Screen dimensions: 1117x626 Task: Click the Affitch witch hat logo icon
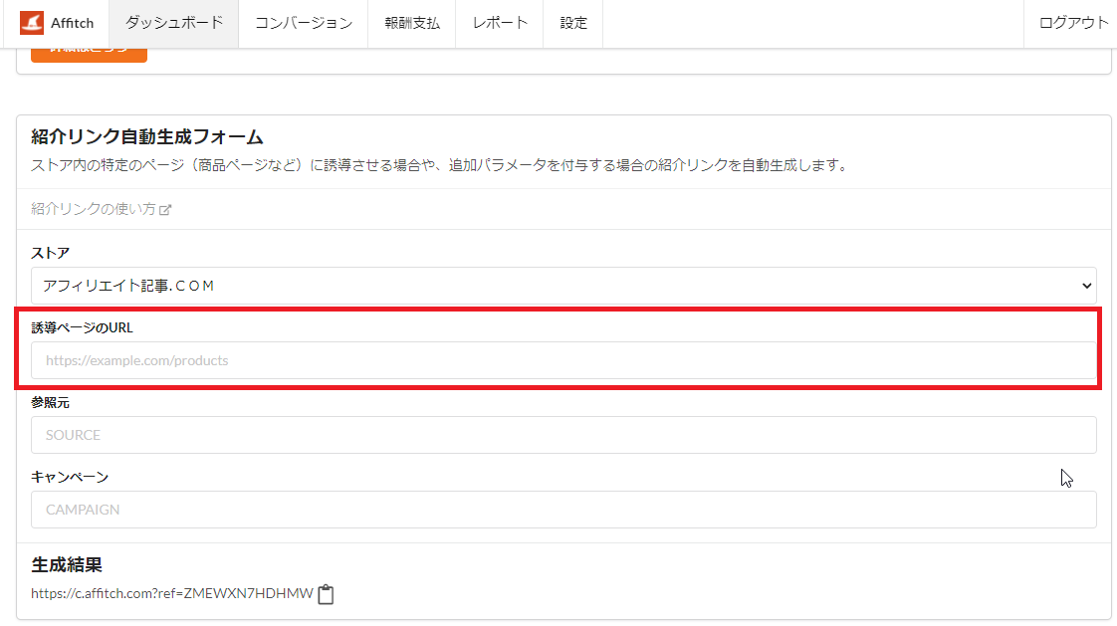click(x=32, y=23)
